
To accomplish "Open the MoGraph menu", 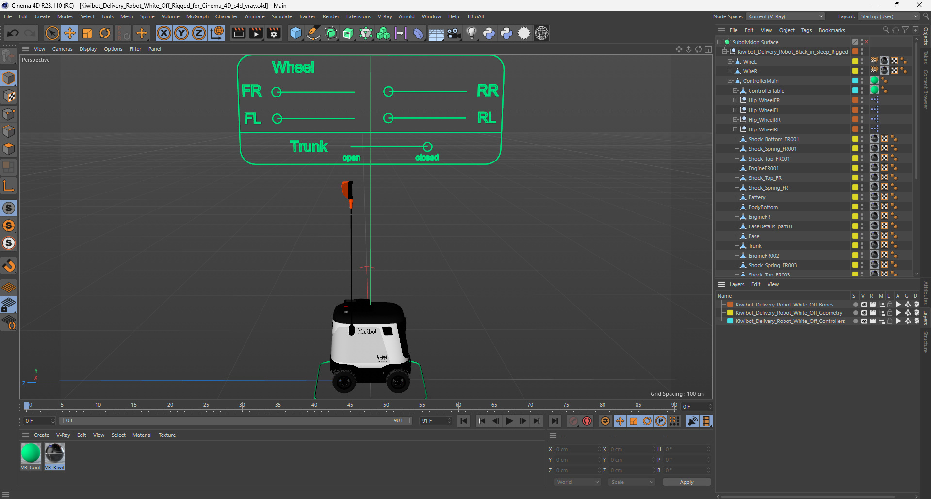I will pos(197,16).
